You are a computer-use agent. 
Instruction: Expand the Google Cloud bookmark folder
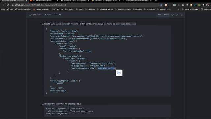pos(164,9)
